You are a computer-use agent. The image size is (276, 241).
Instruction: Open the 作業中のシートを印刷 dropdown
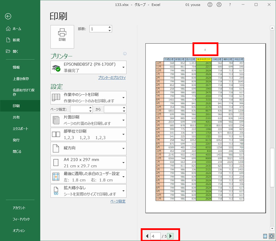[x=88, y=98]
